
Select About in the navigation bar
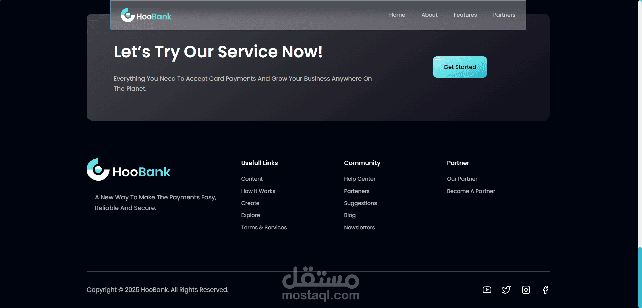pyautogui.click(x=429, y=15)
